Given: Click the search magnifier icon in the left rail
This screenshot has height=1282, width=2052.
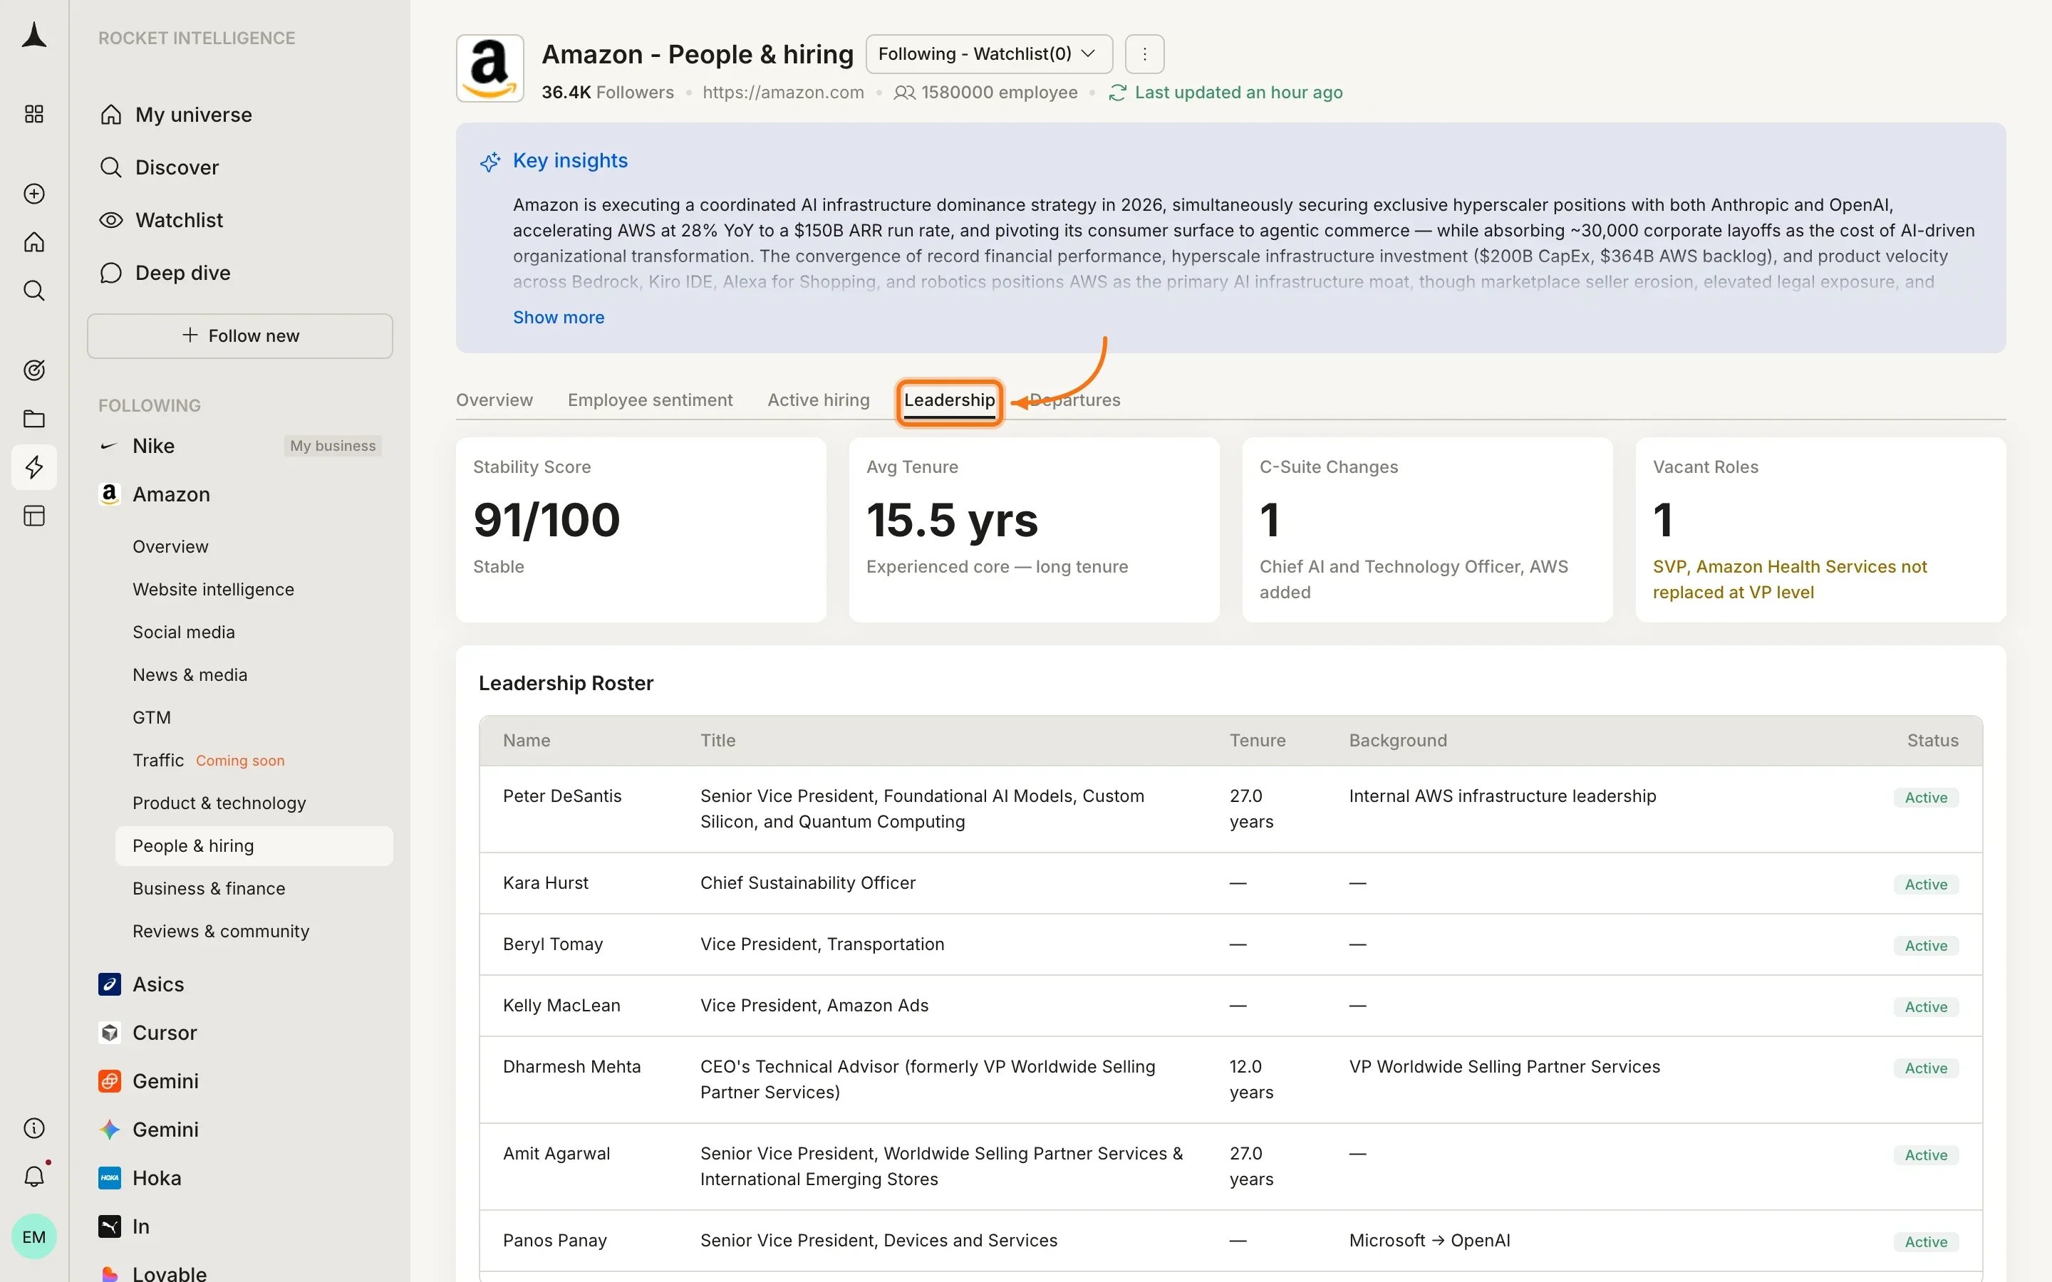Looking at the screenshot, I should (34, 291).
